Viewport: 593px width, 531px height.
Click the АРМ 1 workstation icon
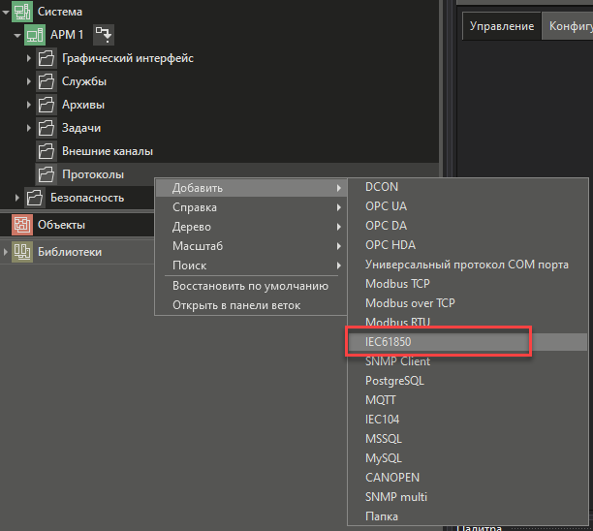click(34, 35)
